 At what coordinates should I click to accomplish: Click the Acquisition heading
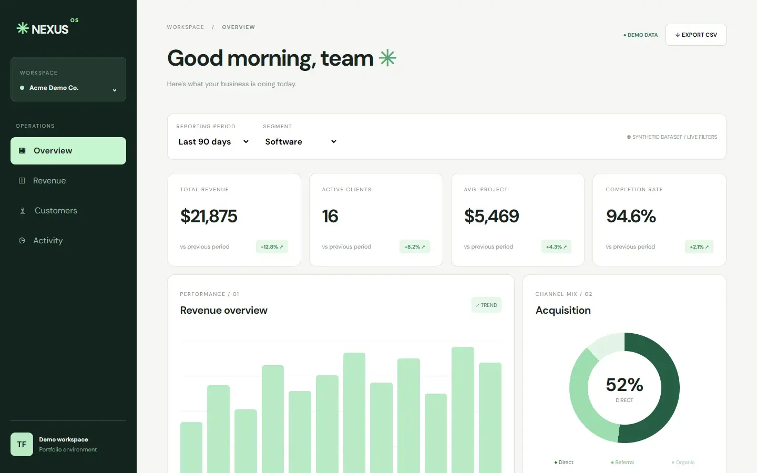click(x=563, y=311)
